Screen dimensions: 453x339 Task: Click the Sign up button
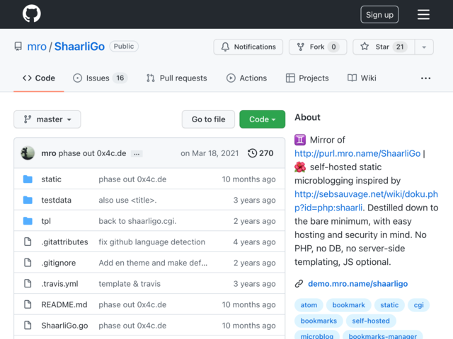point(379,14)
